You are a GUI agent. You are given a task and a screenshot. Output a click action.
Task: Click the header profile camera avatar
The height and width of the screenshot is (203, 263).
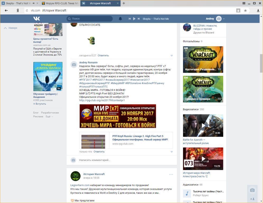(219, 19)
